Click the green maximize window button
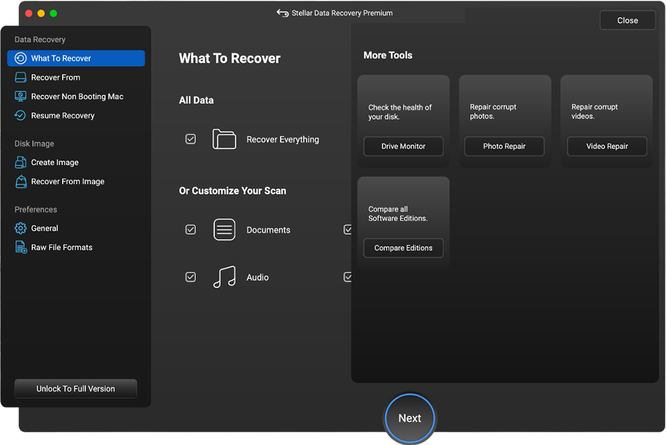The width and height of the screenshot is (666, 445). click(x=54, y=13)
